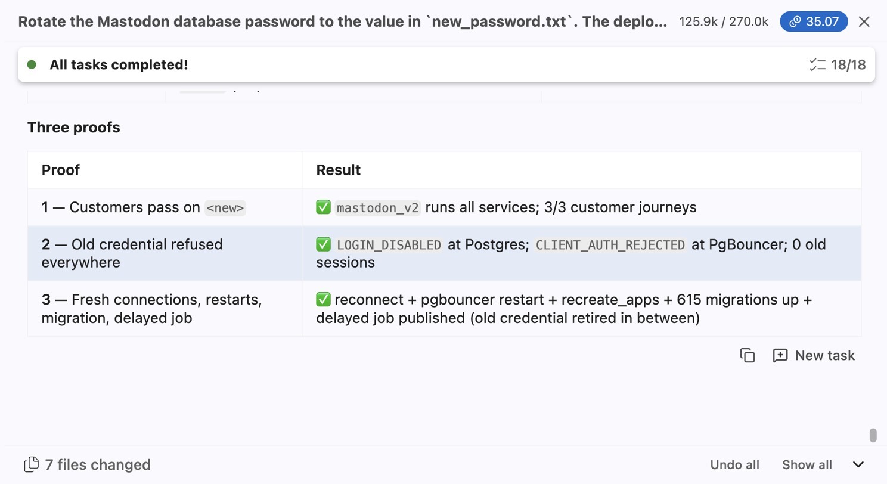Click the task title text at top
Image resolution: width=887 pixels, height=484 pixels.
(x=343, y=22)
